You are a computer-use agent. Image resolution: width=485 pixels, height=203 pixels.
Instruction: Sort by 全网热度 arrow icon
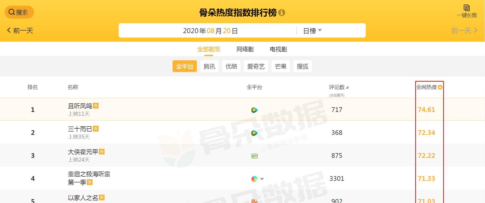(x=440, y=87)
